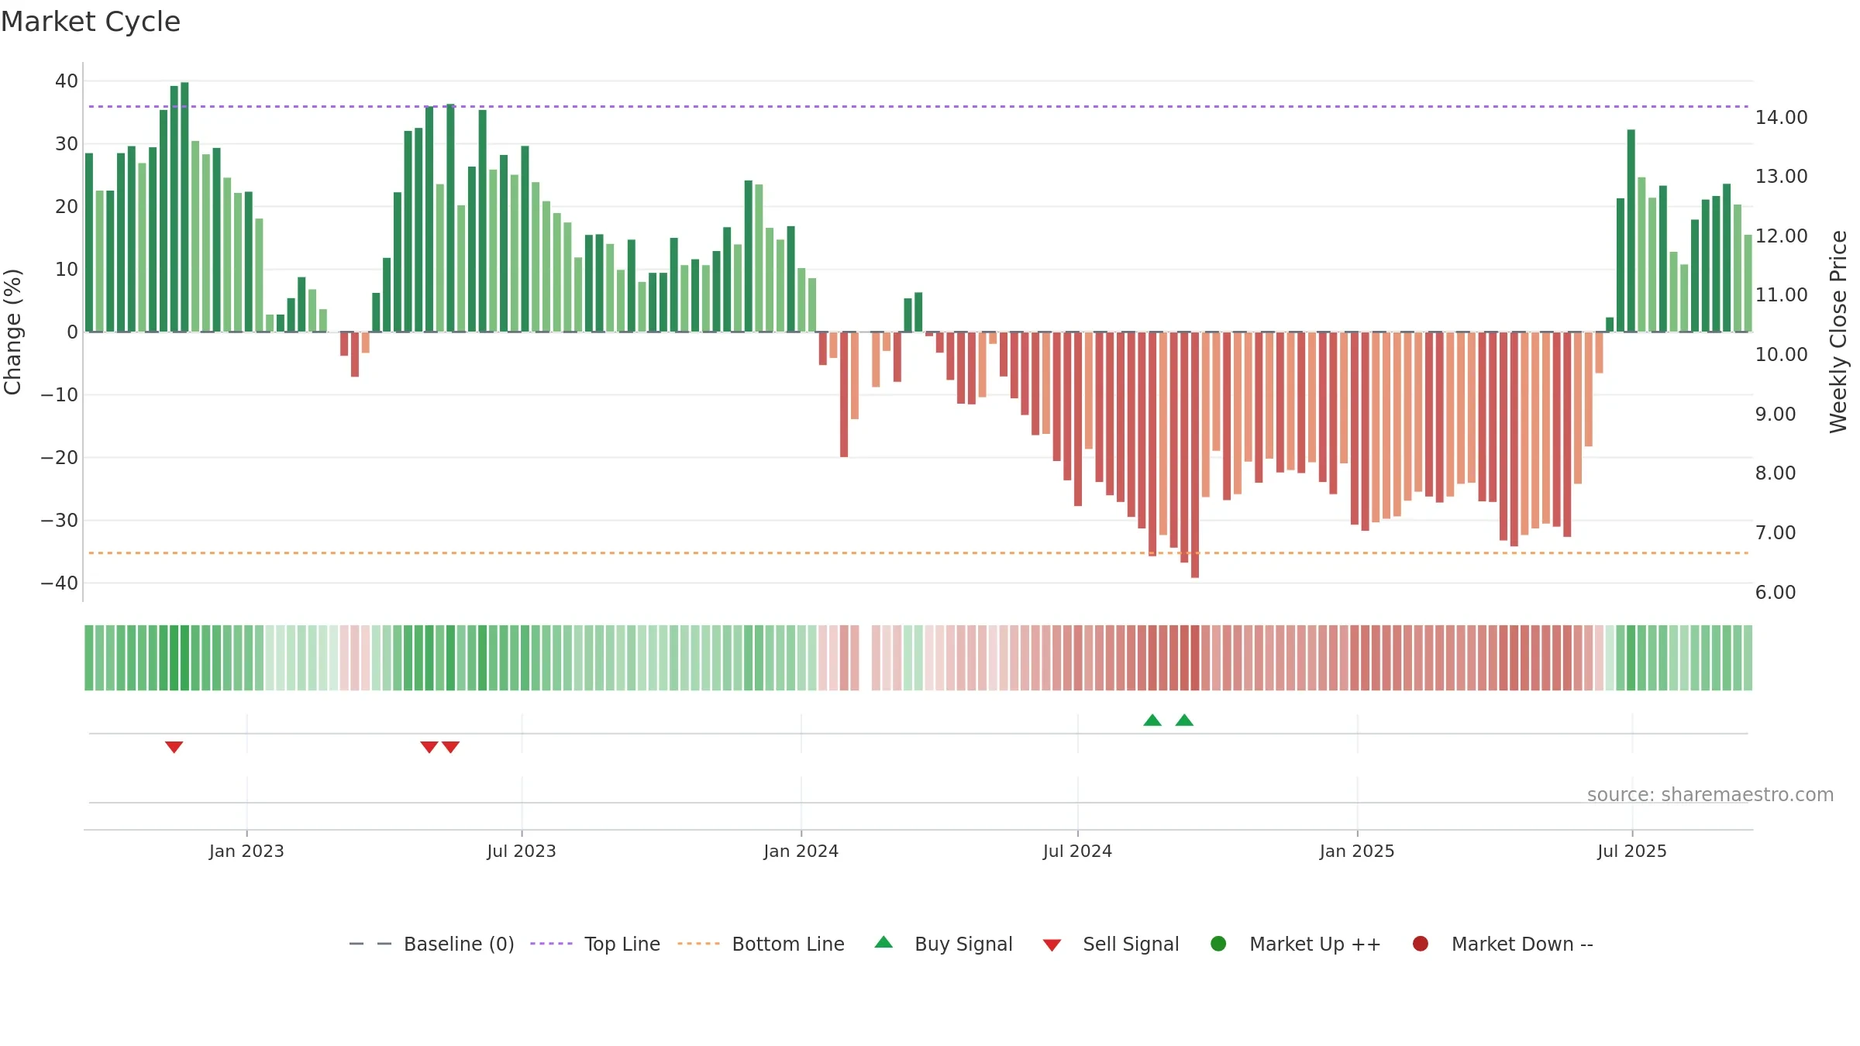Viewport: 1860px width, 1046px height.
Task: Click the Market Cycle chart title
Action: coord(91,22)
